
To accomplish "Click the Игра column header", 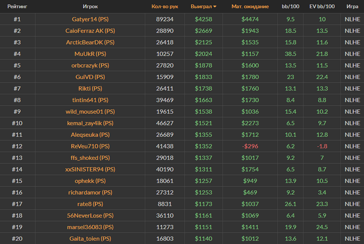I will coord(352,7).
